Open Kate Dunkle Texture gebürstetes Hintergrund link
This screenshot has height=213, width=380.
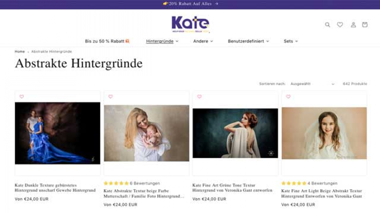[55, 188]
